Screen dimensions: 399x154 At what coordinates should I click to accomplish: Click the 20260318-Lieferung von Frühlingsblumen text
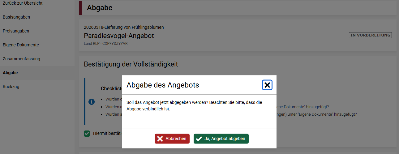(124, 27)
